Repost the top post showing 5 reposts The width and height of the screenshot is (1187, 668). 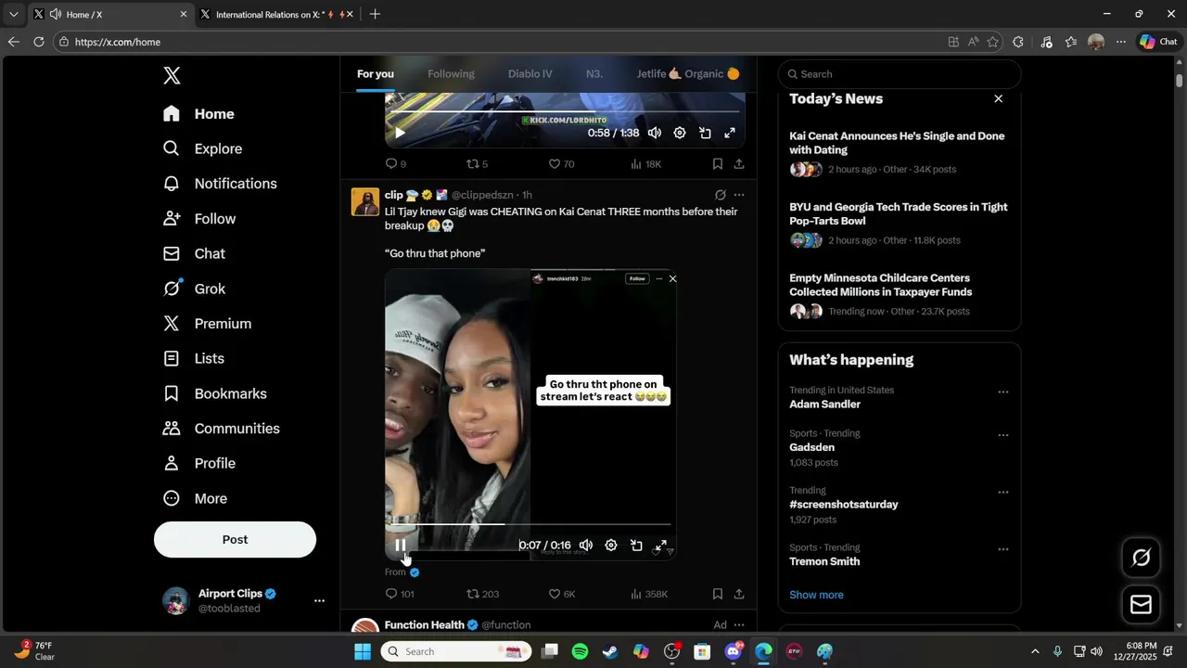point(477,164)
